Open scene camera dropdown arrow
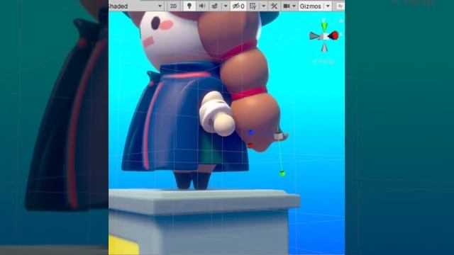This screenshot has height=255, width=454. point(294,6)
